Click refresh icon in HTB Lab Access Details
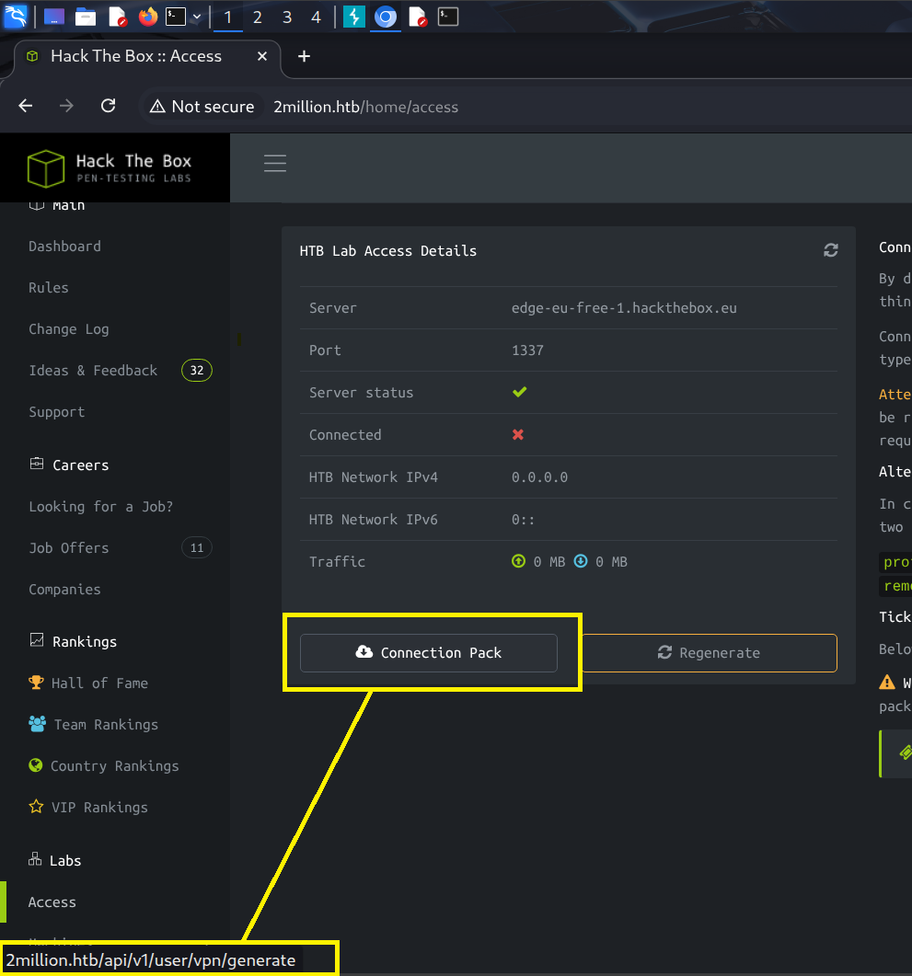This screenshot has height=976, width=912. coord(831,250)
